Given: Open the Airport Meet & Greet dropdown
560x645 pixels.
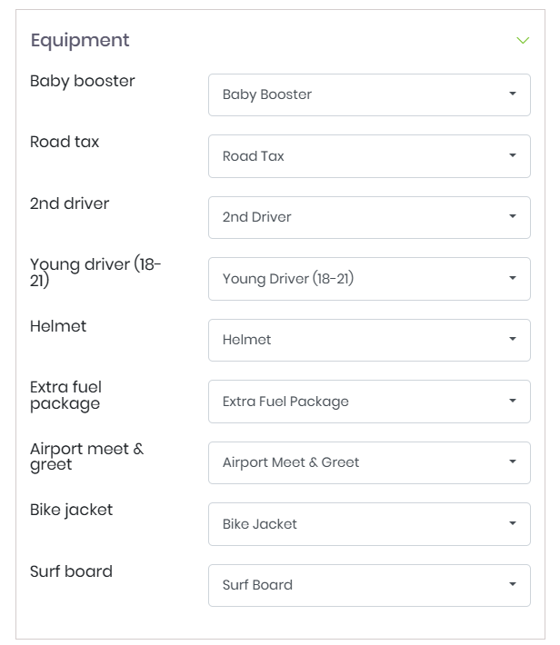Looking at the screenshot, I should pos(368,462).
